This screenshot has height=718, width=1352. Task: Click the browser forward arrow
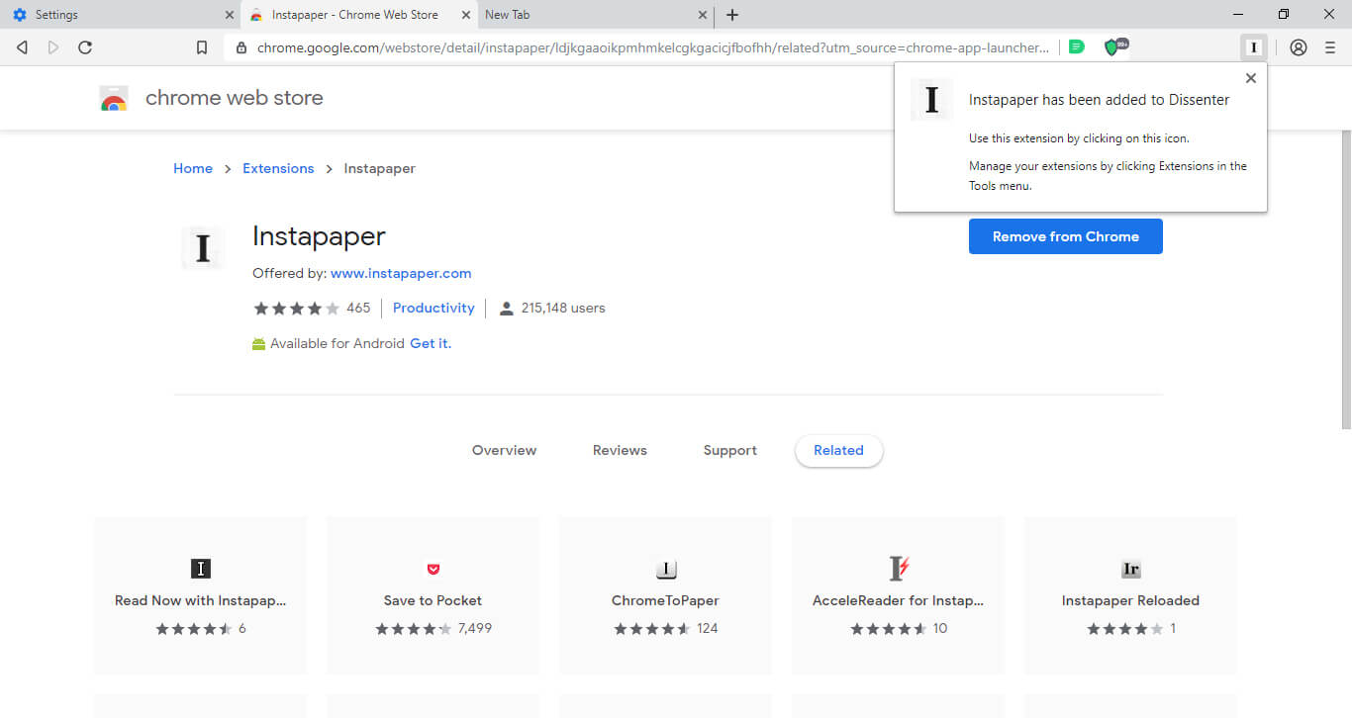point(53,47)
